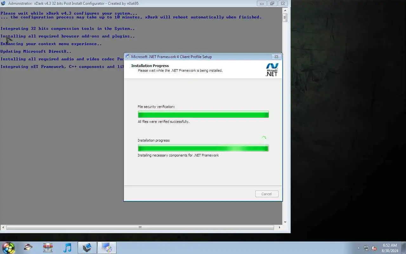The image size is (406, 254).
Task: Click the File security verification progress bar
Action: point(203,114)
